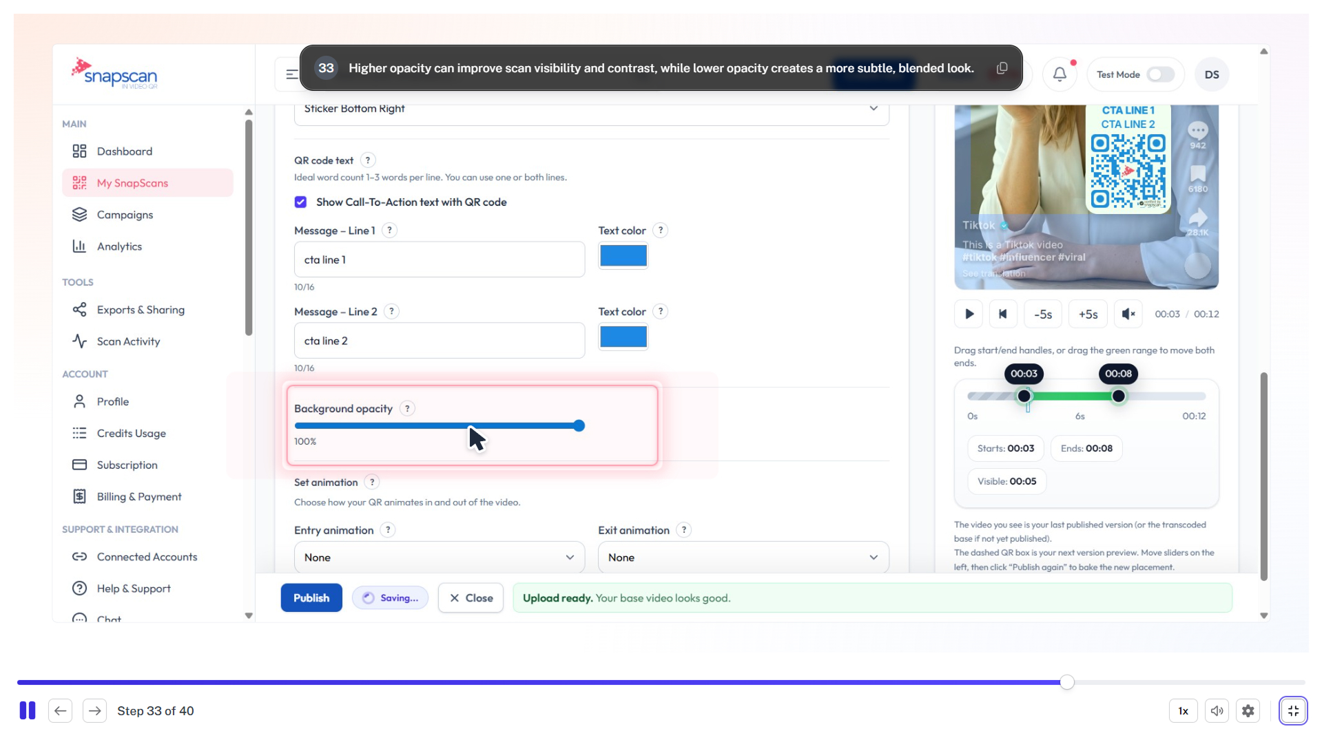Pause the tutorial playback
1322x742 pixels.
click(28, 711)
